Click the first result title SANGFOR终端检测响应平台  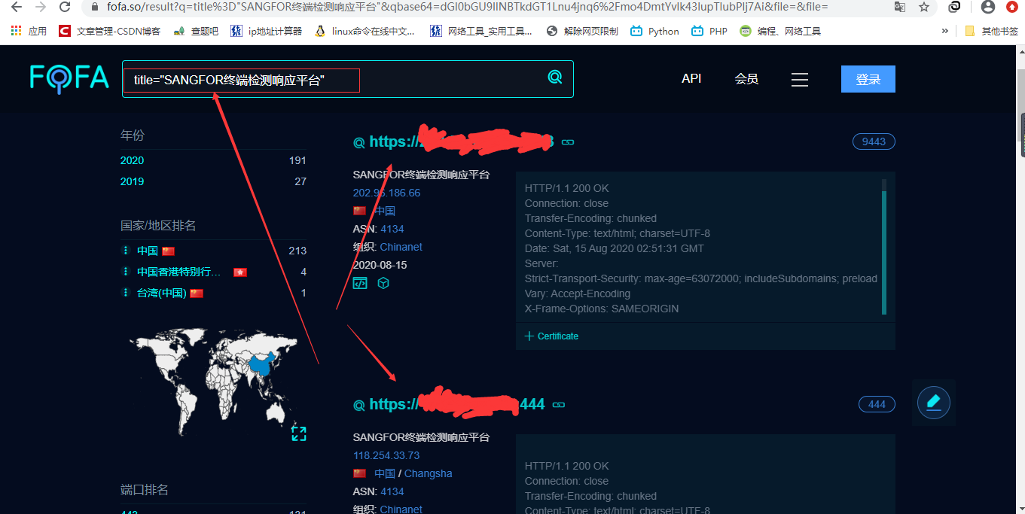pos(421,175)
